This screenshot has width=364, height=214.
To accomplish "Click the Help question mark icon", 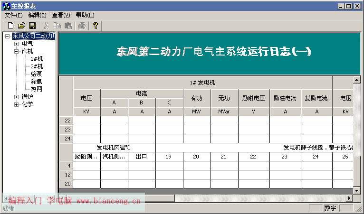I will (95, 26).
